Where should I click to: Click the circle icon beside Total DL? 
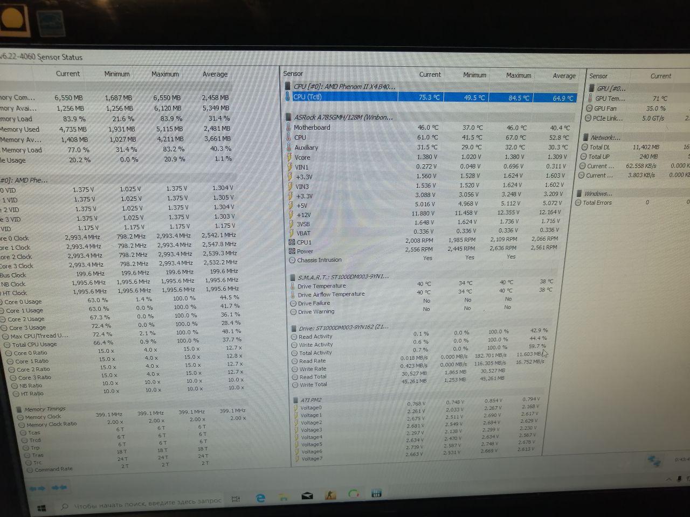(584, 147)
